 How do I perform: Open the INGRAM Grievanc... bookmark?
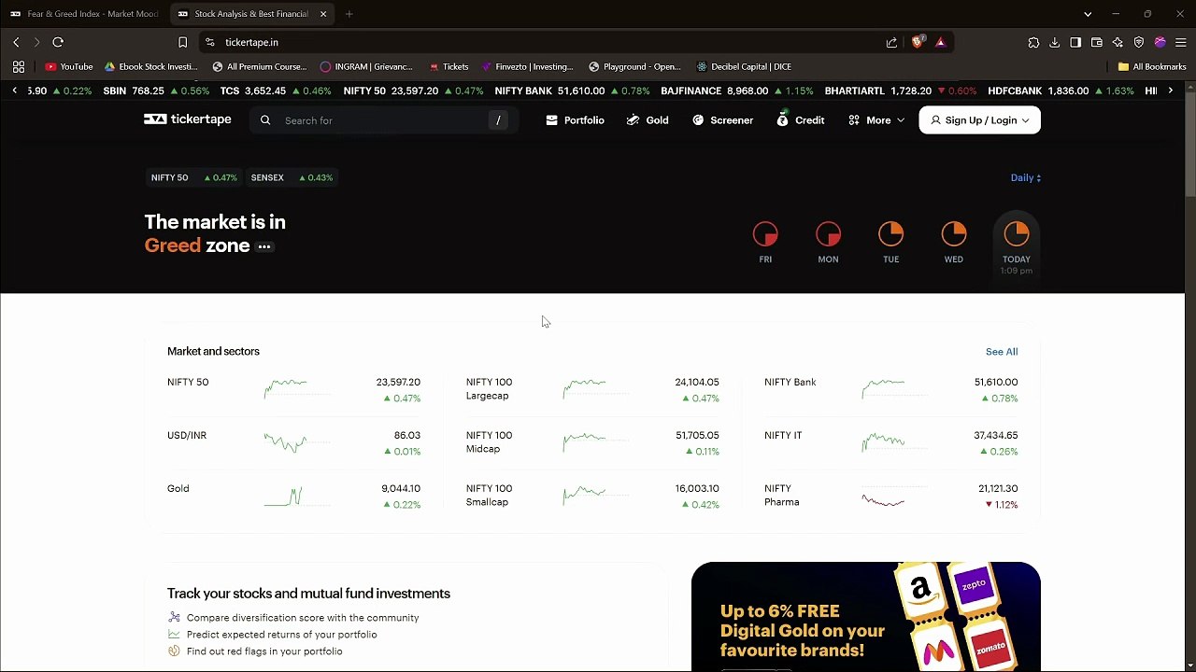366,67
